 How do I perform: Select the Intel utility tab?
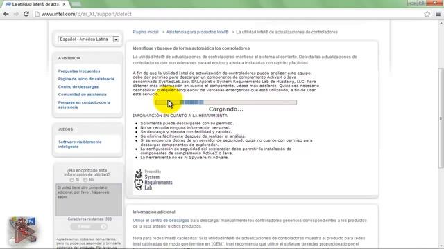tap(35, 4)
